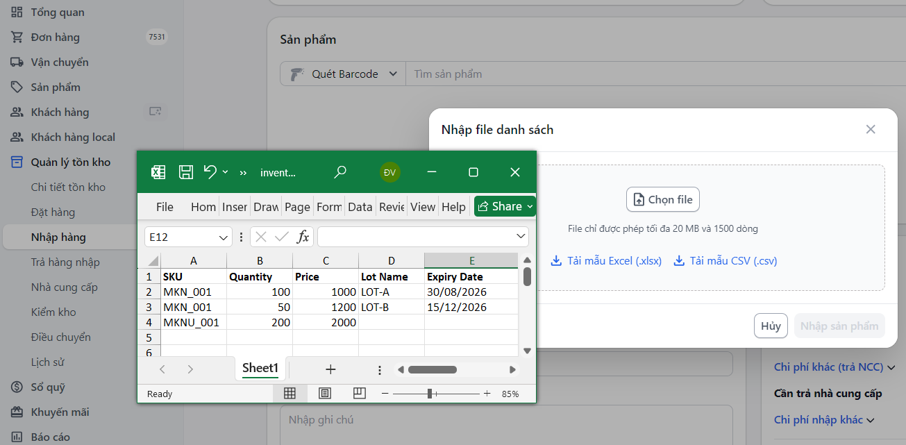Open the Review ribbon tab
The image size is (906, 445).
coord(392,207)
